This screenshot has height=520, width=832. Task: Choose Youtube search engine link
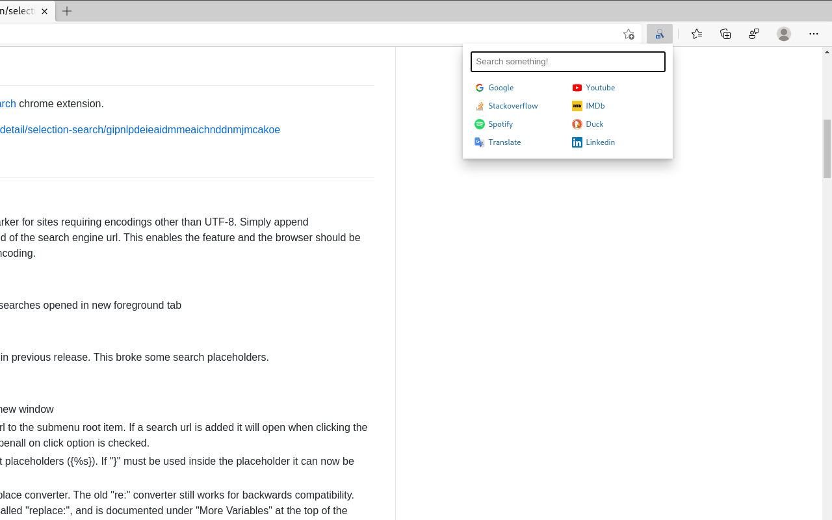pyautogui.click(x=600, y=88)
